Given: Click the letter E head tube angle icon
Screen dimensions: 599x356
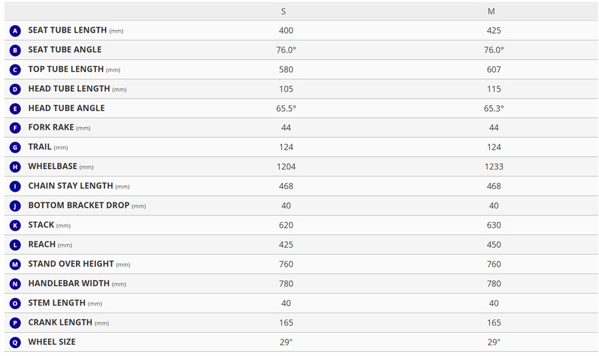Looking at the screenshot, I should 15,108.
